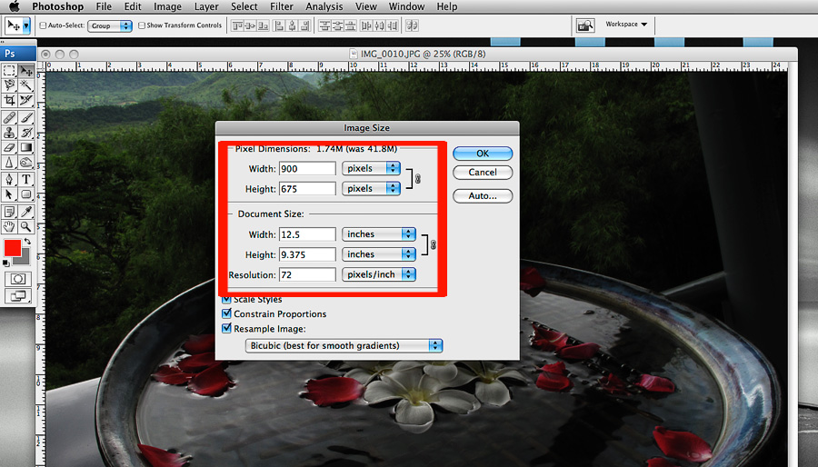Viewport: 818px width, 467px height.
Task: Toggle Constrain Proportions checkbox
Action: [x=227, y=314]
